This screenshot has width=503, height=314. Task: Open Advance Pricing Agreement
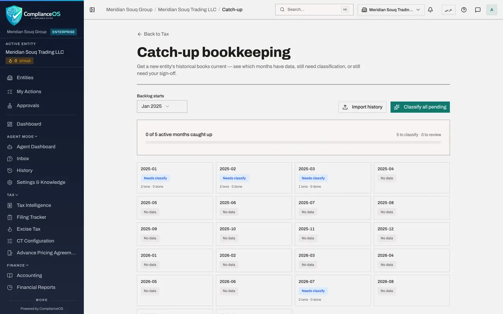tap(42, 253)
